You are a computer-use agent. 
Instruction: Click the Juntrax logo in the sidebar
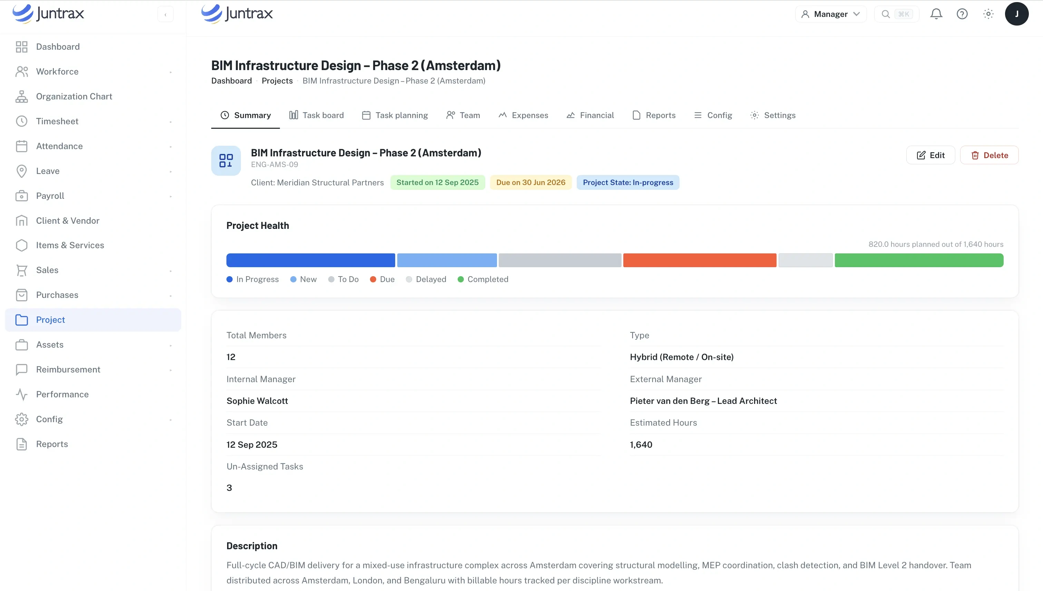click(x=48, y=13)
